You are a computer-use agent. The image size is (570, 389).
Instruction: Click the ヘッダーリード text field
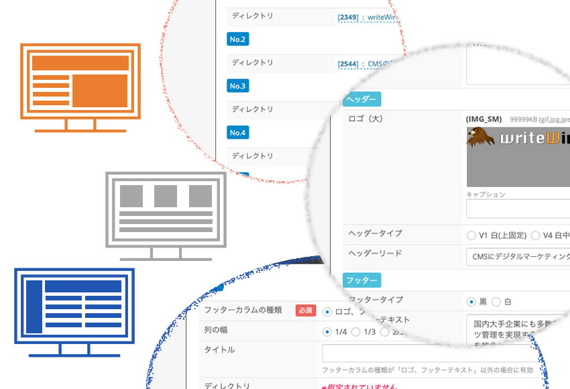coord(518,257)
